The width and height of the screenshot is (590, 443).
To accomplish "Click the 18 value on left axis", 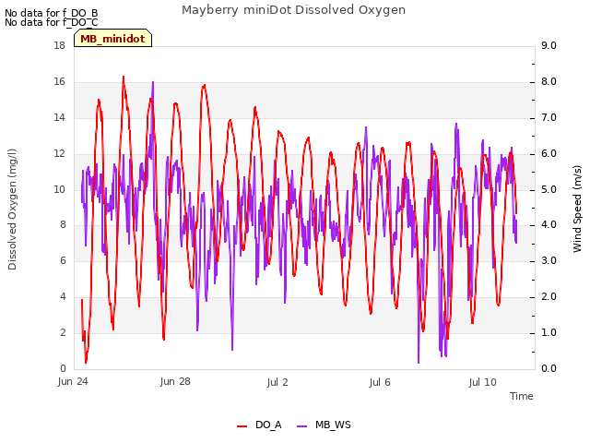I will click(59, 45).
